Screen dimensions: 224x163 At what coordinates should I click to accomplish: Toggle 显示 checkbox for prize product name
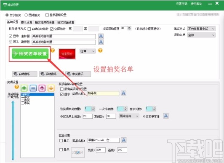click(61, 141)
